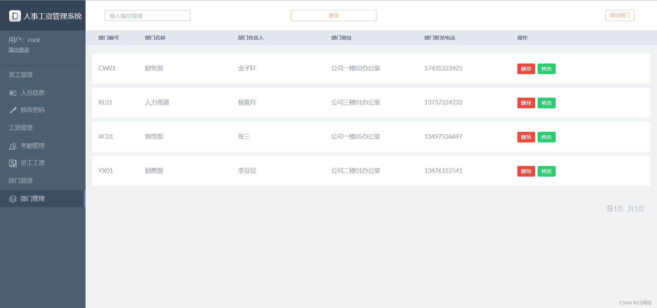Click the 工资管理 section heading
Viewport: 657px width, 308px height.
(x=21, y=128)
